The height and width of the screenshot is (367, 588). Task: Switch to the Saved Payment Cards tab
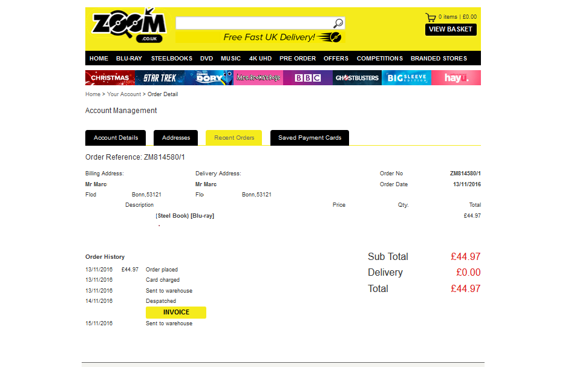click(x=310, y=138)
